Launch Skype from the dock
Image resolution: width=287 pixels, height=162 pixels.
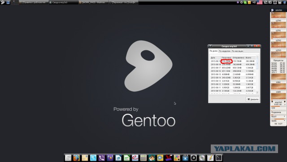point(93,158)
